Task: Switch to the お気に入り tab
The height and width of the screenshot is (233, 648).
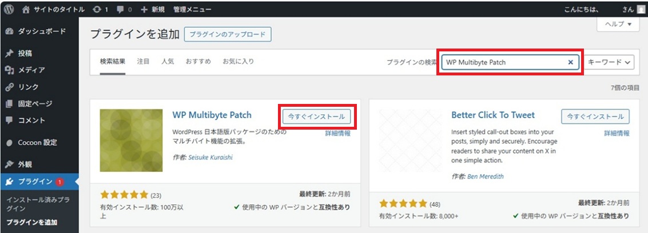Action: point(238,62)
